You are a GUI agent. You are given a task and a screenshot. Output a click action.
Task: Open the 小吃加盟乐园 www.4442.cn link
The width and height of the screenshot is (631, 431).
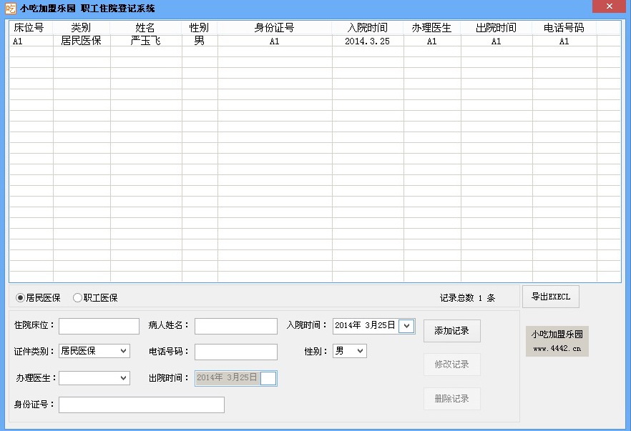pyautogui.click(x=557, y=341)
